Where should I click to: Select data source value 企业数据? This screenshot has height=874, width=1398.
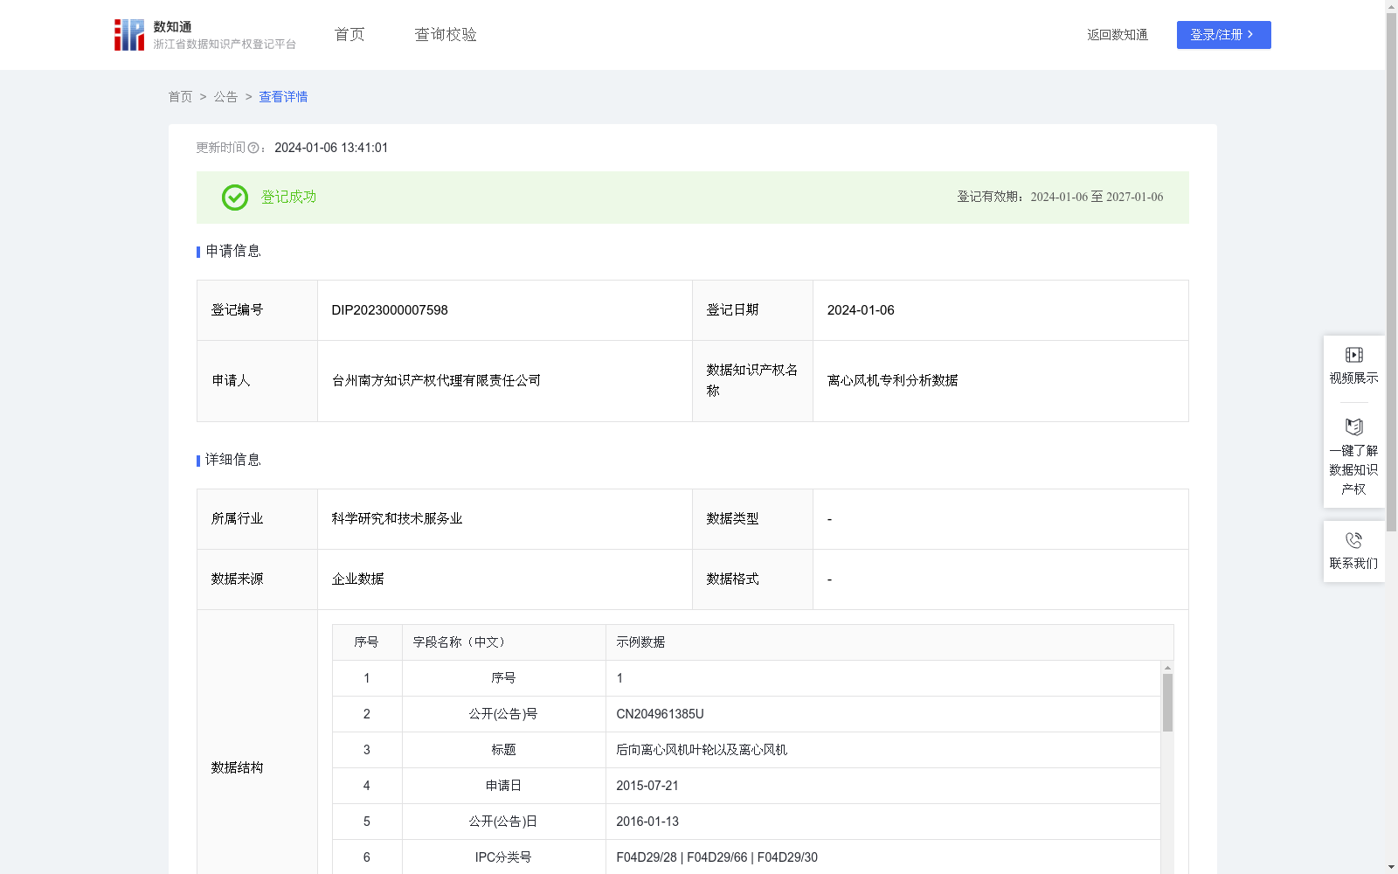pos(357,579)
